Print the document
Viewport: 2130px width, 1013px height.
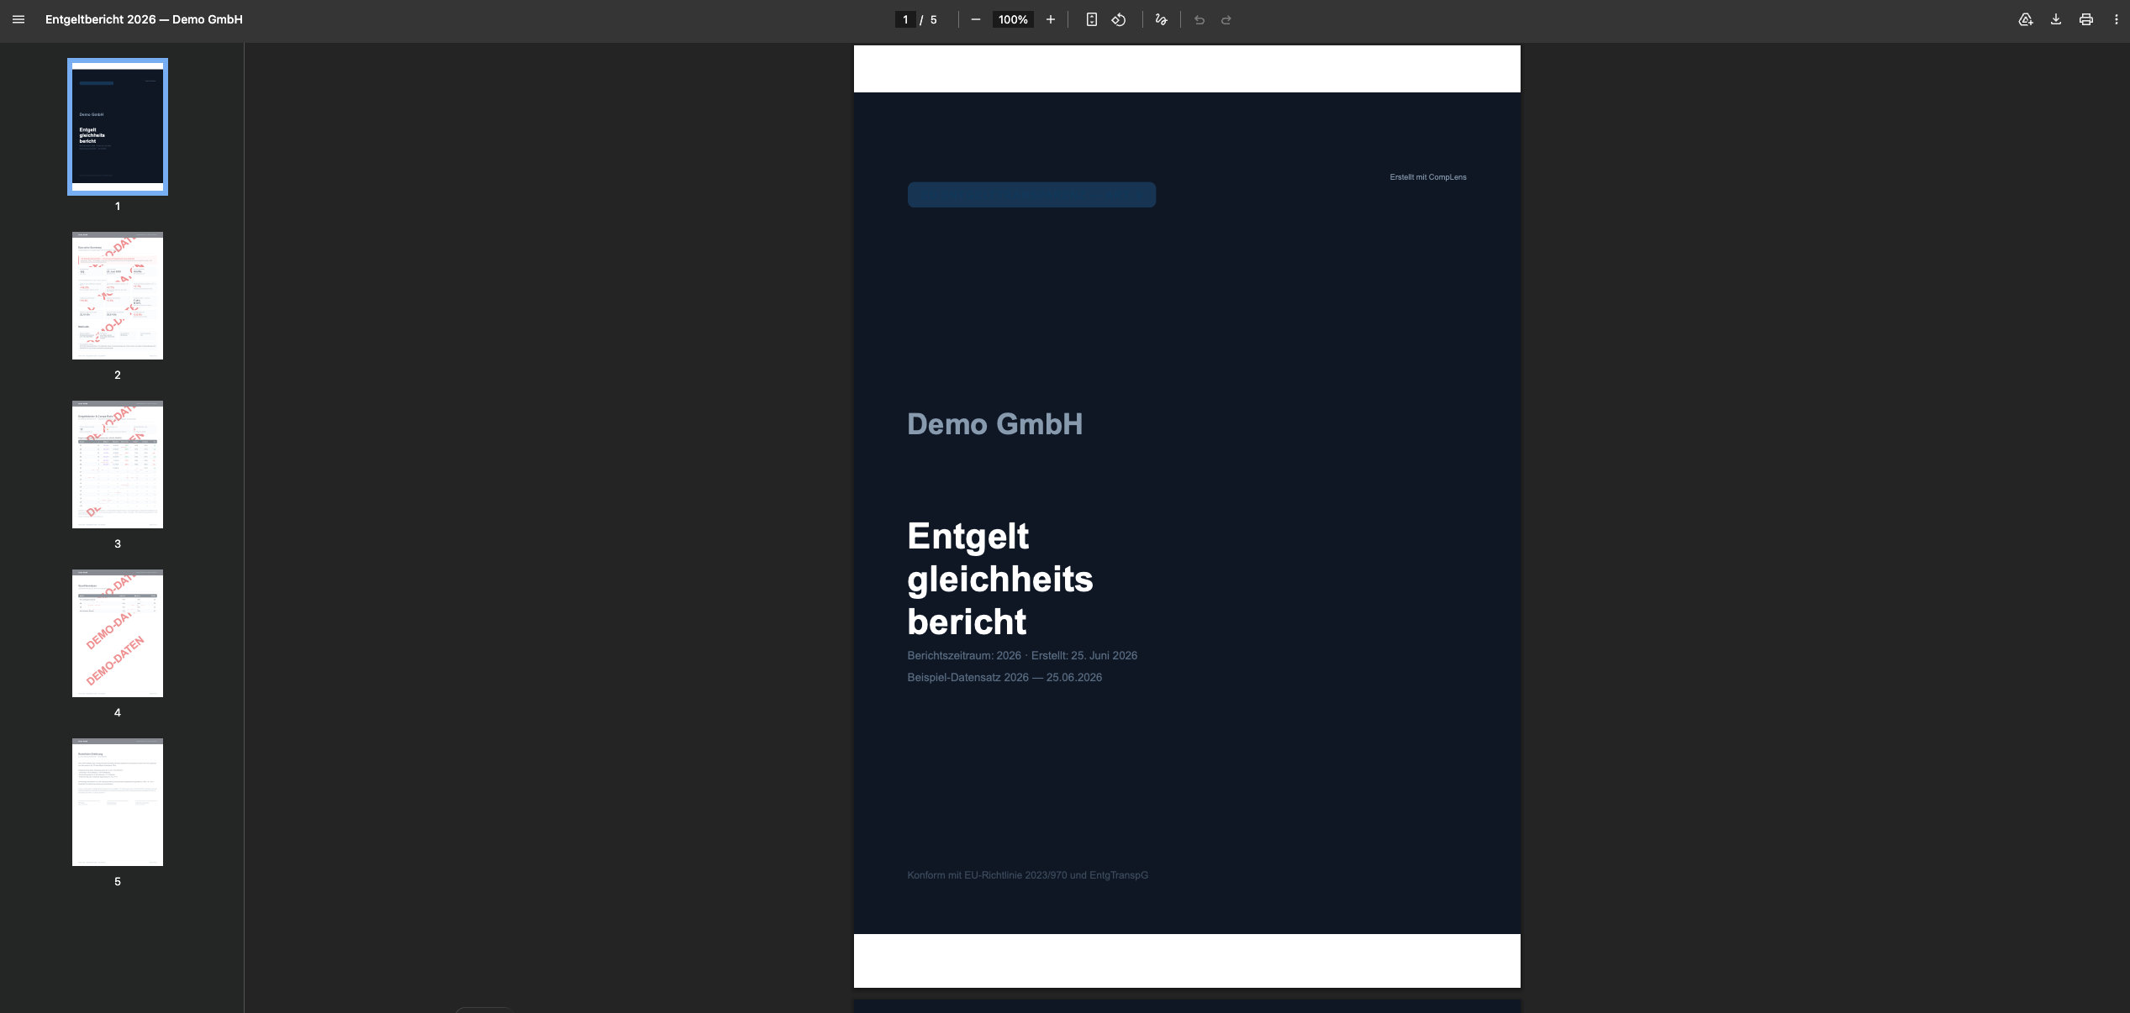pyautogui.click(x=2086, y=19)
